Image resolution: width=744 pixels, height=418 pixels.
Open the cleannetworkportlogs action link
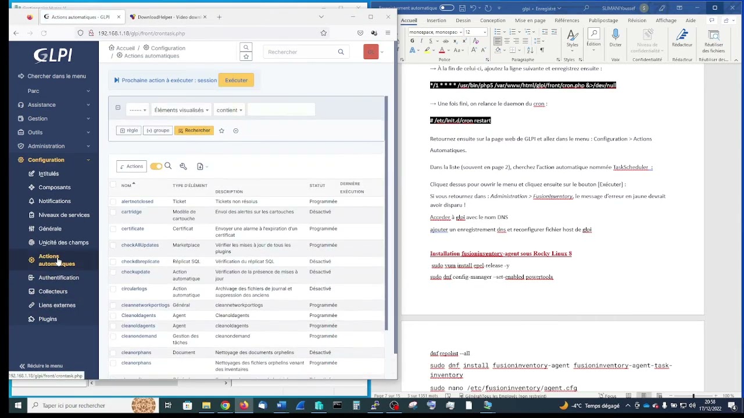pyautogui.click(x=145, y=305)
